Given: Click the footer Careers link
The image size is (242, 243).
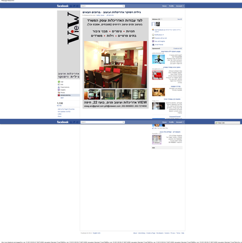Looking at the screenshot, I should pyautogui.click(x=167, y=233).
